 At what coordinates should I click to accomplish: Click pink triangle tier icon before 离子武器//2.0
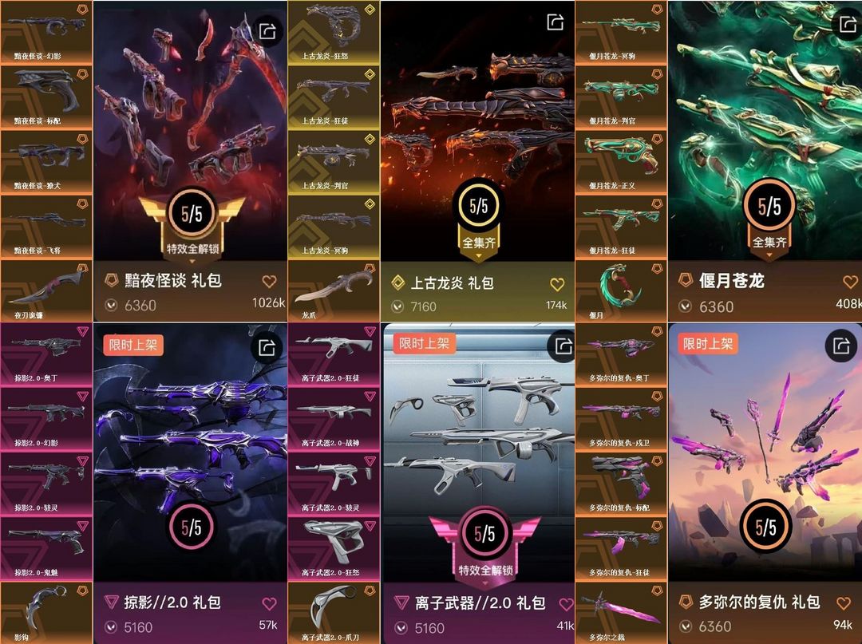click(401, 603)
